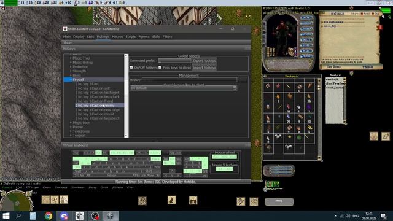
Task: Click the paperdoll PEACE button
Action: point(306,50)
